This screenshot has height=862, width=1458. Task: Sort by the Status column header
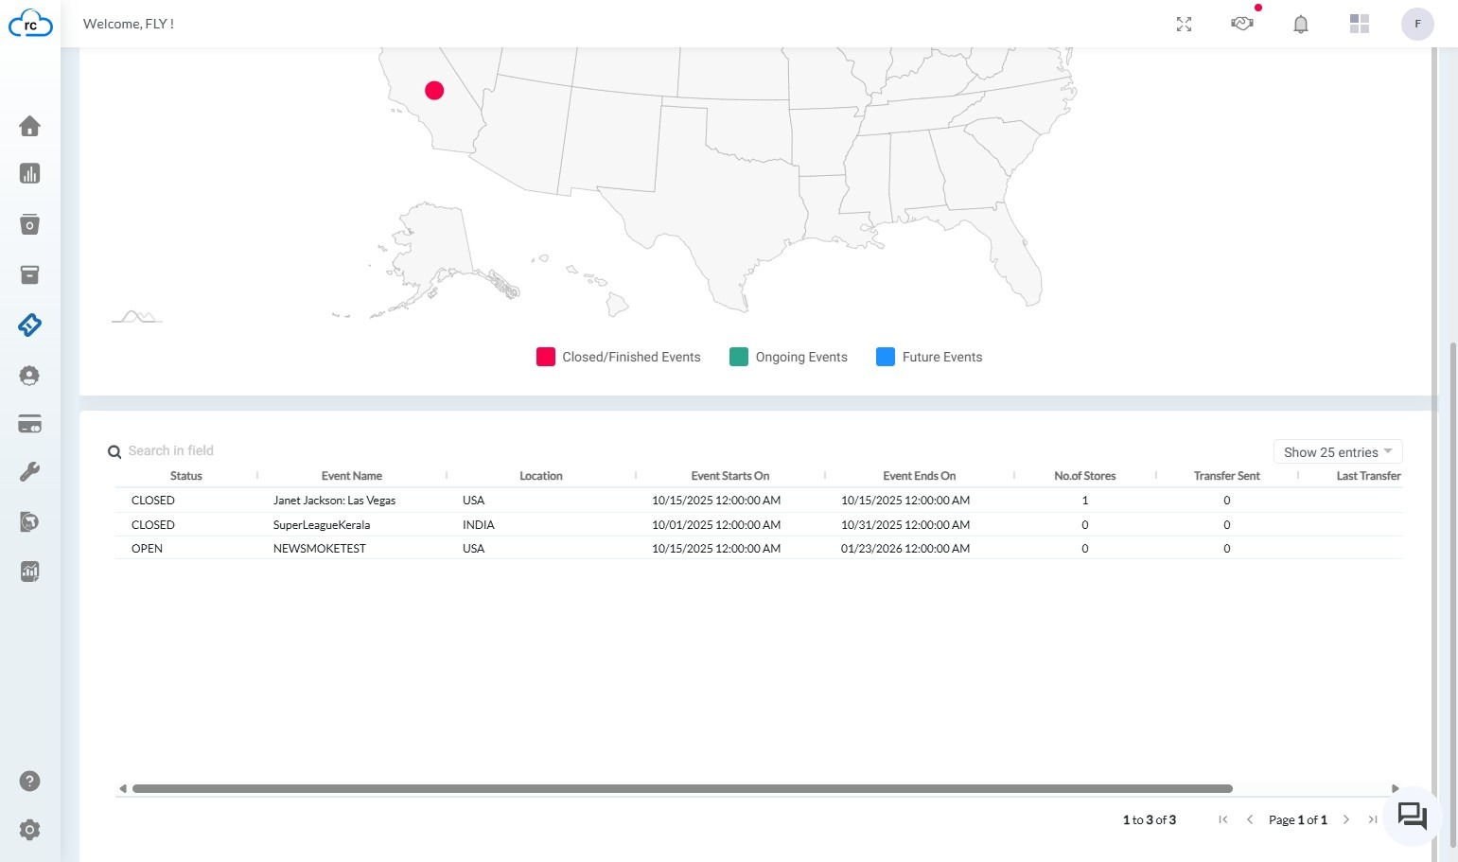(x=186, y=476)
